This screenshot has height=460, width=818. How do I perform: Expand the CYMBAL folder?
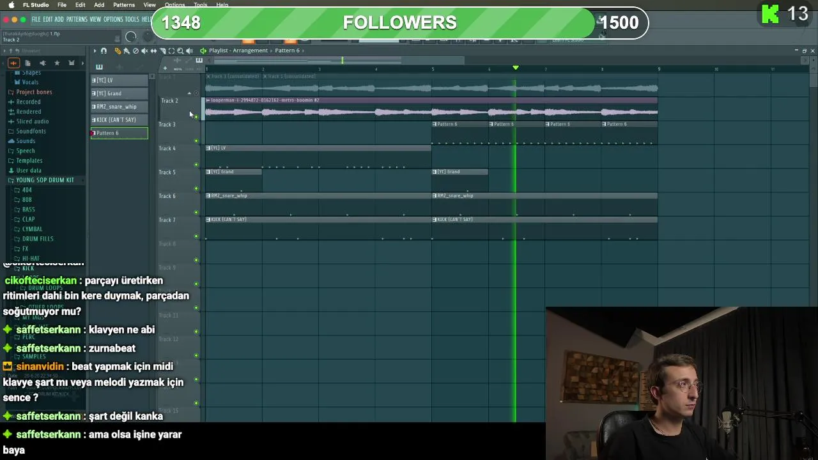(x=32, y=229)
